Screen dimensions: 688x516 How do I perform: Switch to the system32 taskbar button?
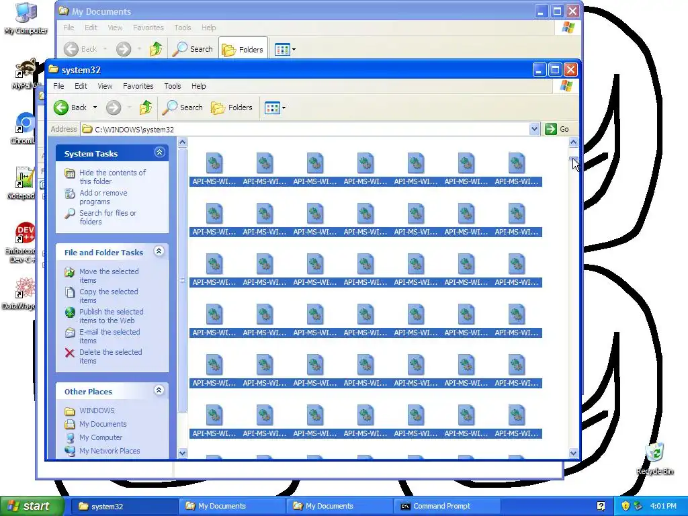click(124, 507)
